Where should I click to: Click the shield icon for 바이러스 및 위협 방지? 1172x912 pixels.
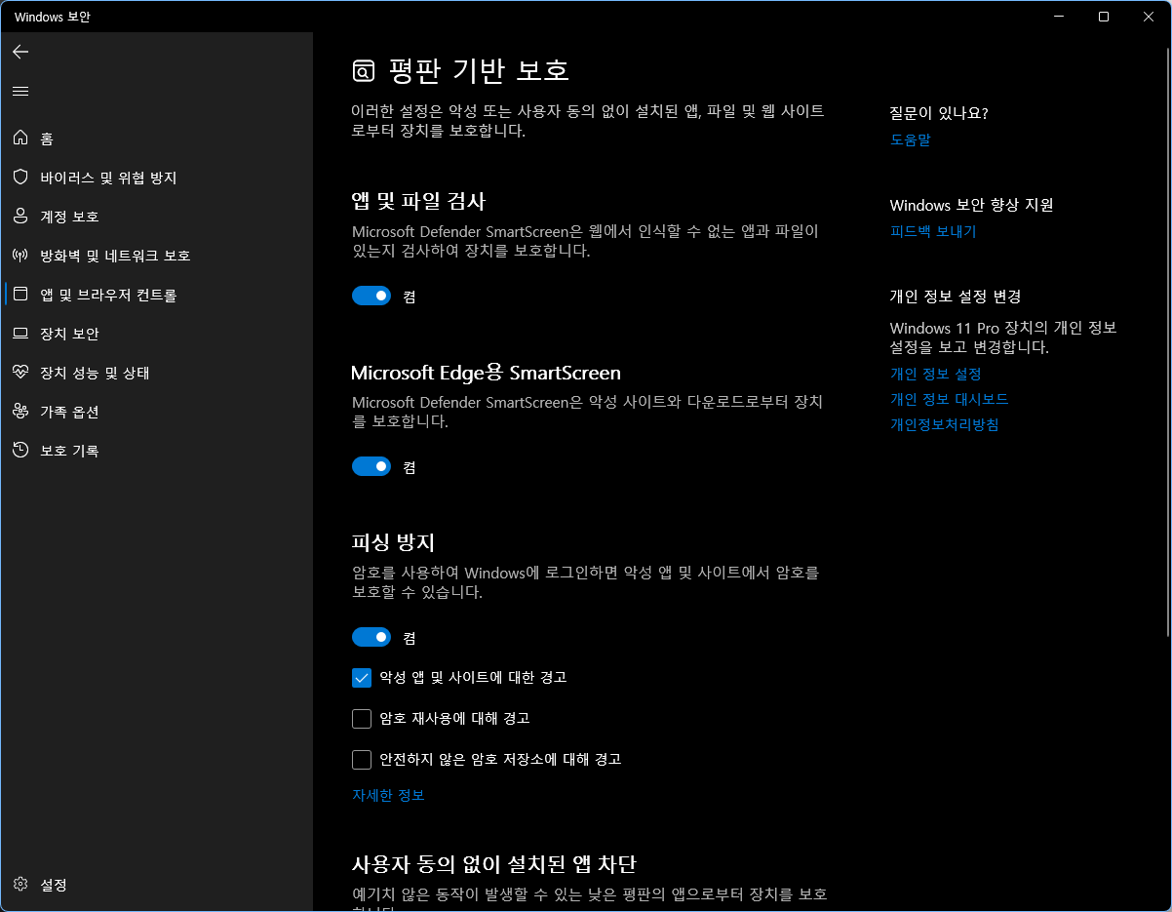(20, 178)
